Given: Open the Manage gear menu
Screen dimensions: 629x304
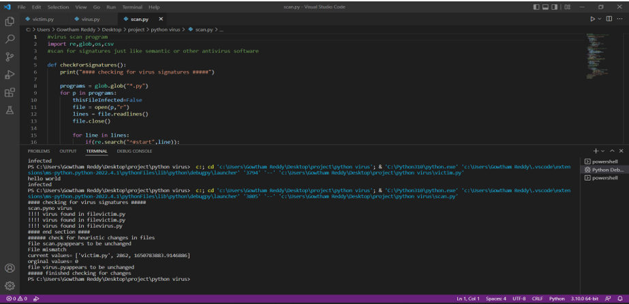Looking at the screenshot, I should point(10,286).
